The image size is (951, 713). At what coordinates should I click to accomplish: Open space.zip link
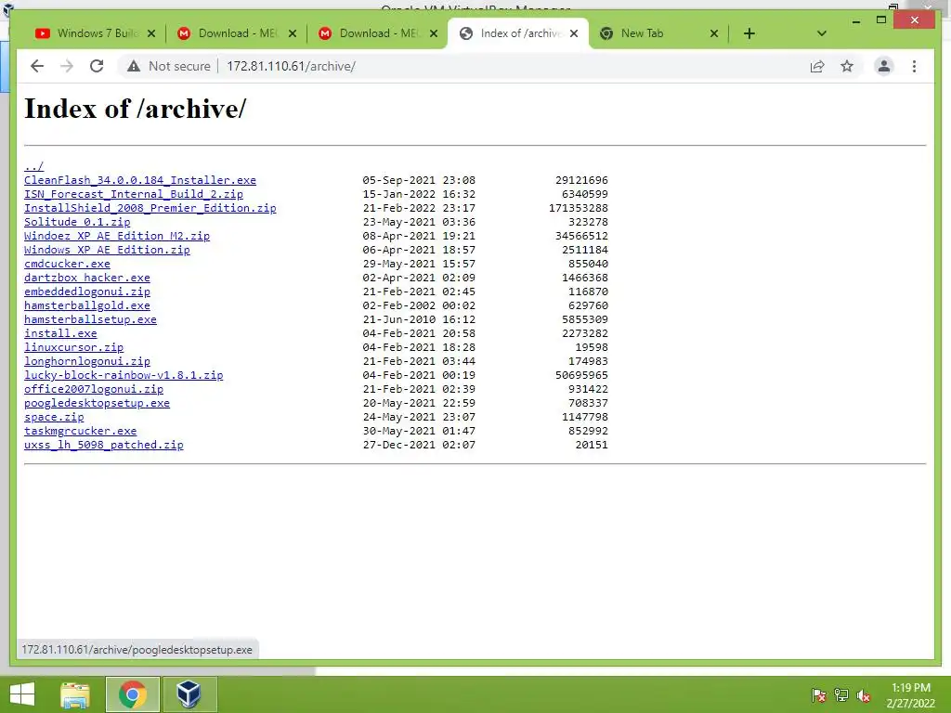54,417
